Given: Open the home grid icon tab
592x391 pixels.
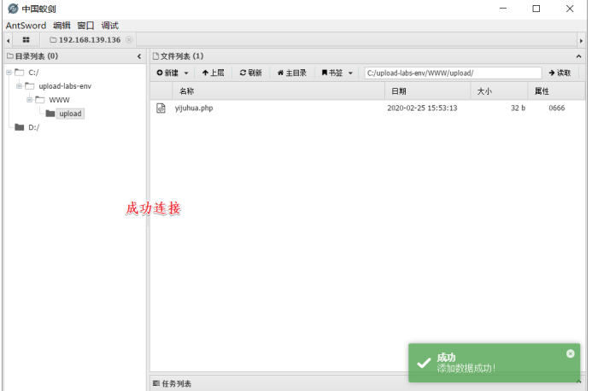Looking at the screenshot, I should pyautogui.click(x=26, y=39).
